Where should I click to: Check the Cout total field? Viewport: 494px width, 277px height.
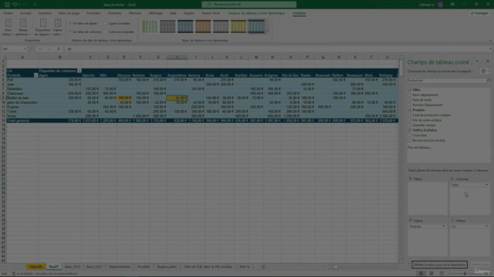tap(410, 135)
